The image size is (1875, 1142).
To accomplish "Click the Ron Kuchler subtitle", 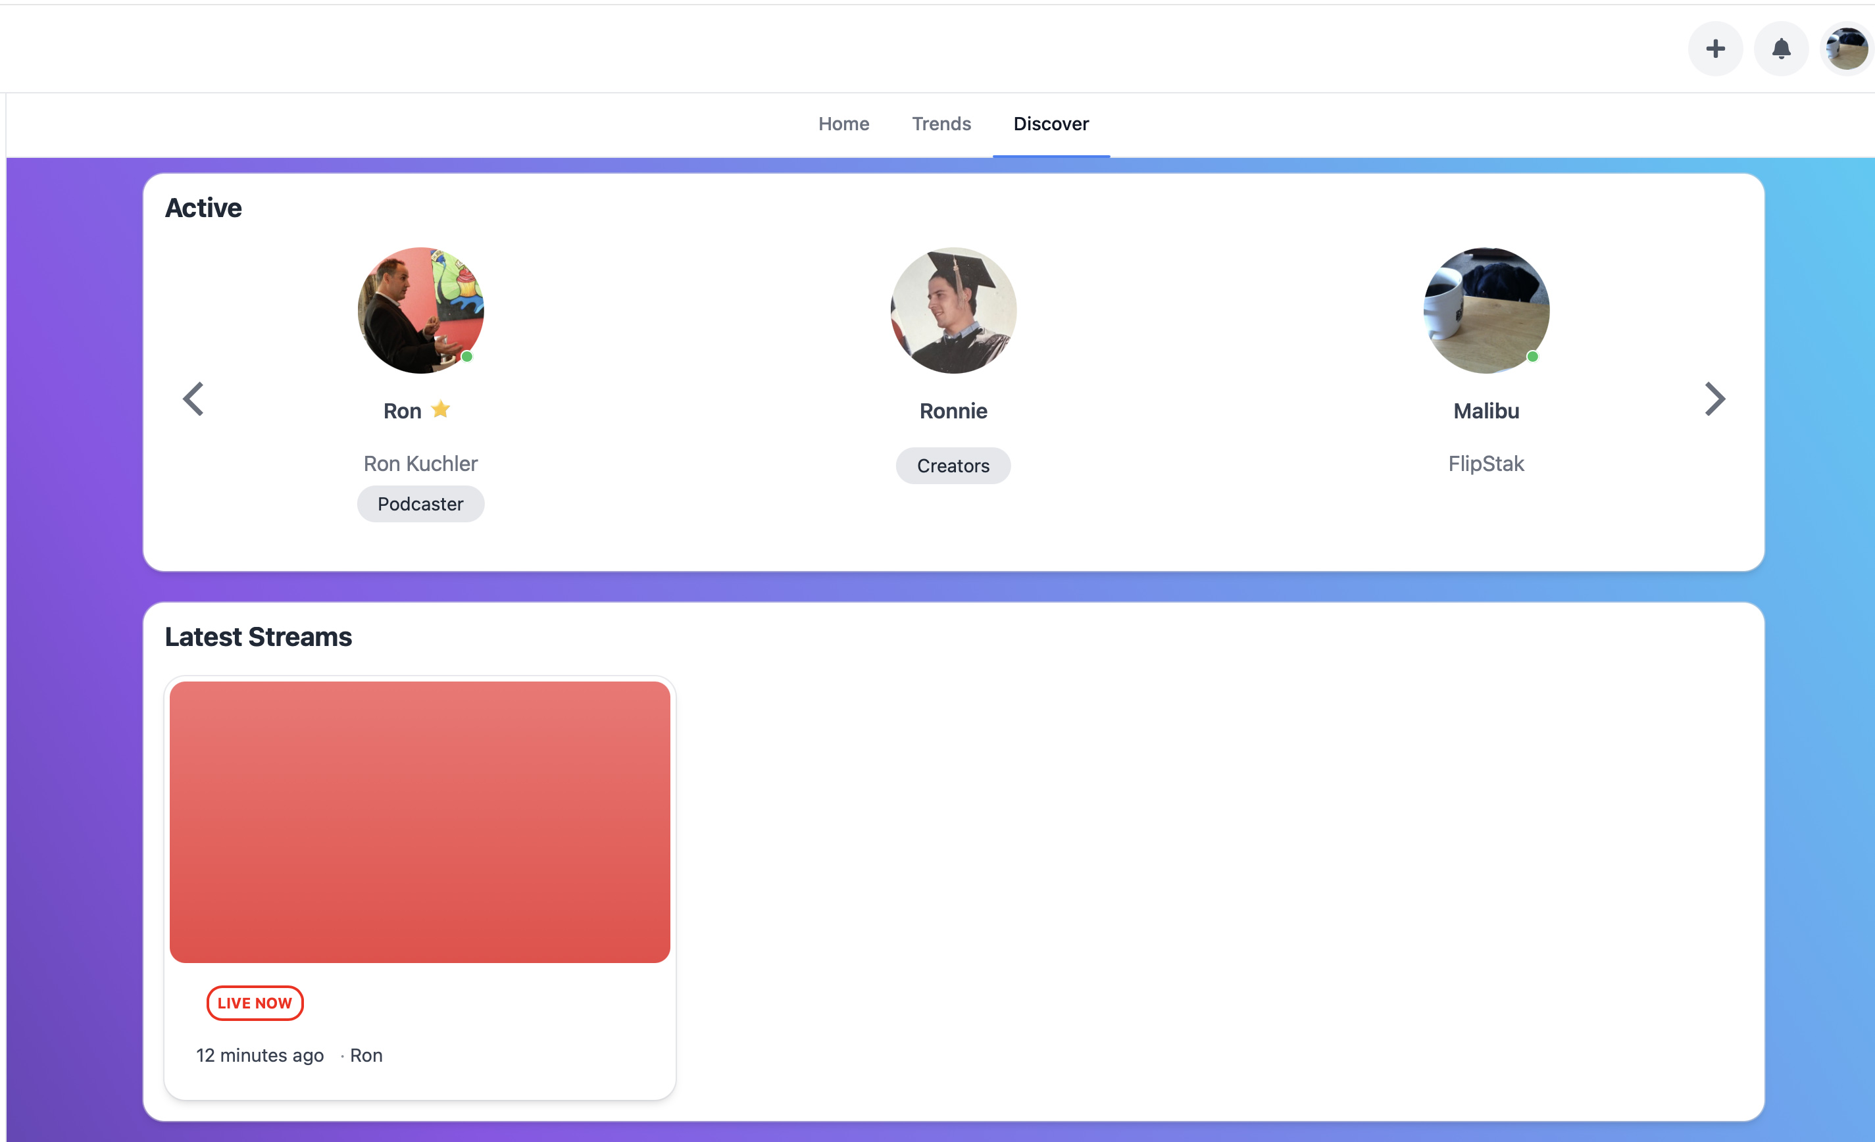I will (420, 463).
